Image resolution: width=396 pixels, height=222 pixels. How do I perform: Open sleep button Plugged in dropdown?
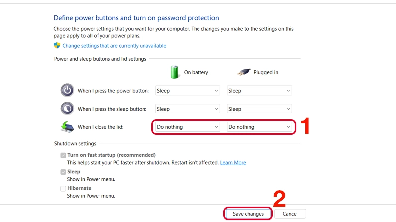259,109
